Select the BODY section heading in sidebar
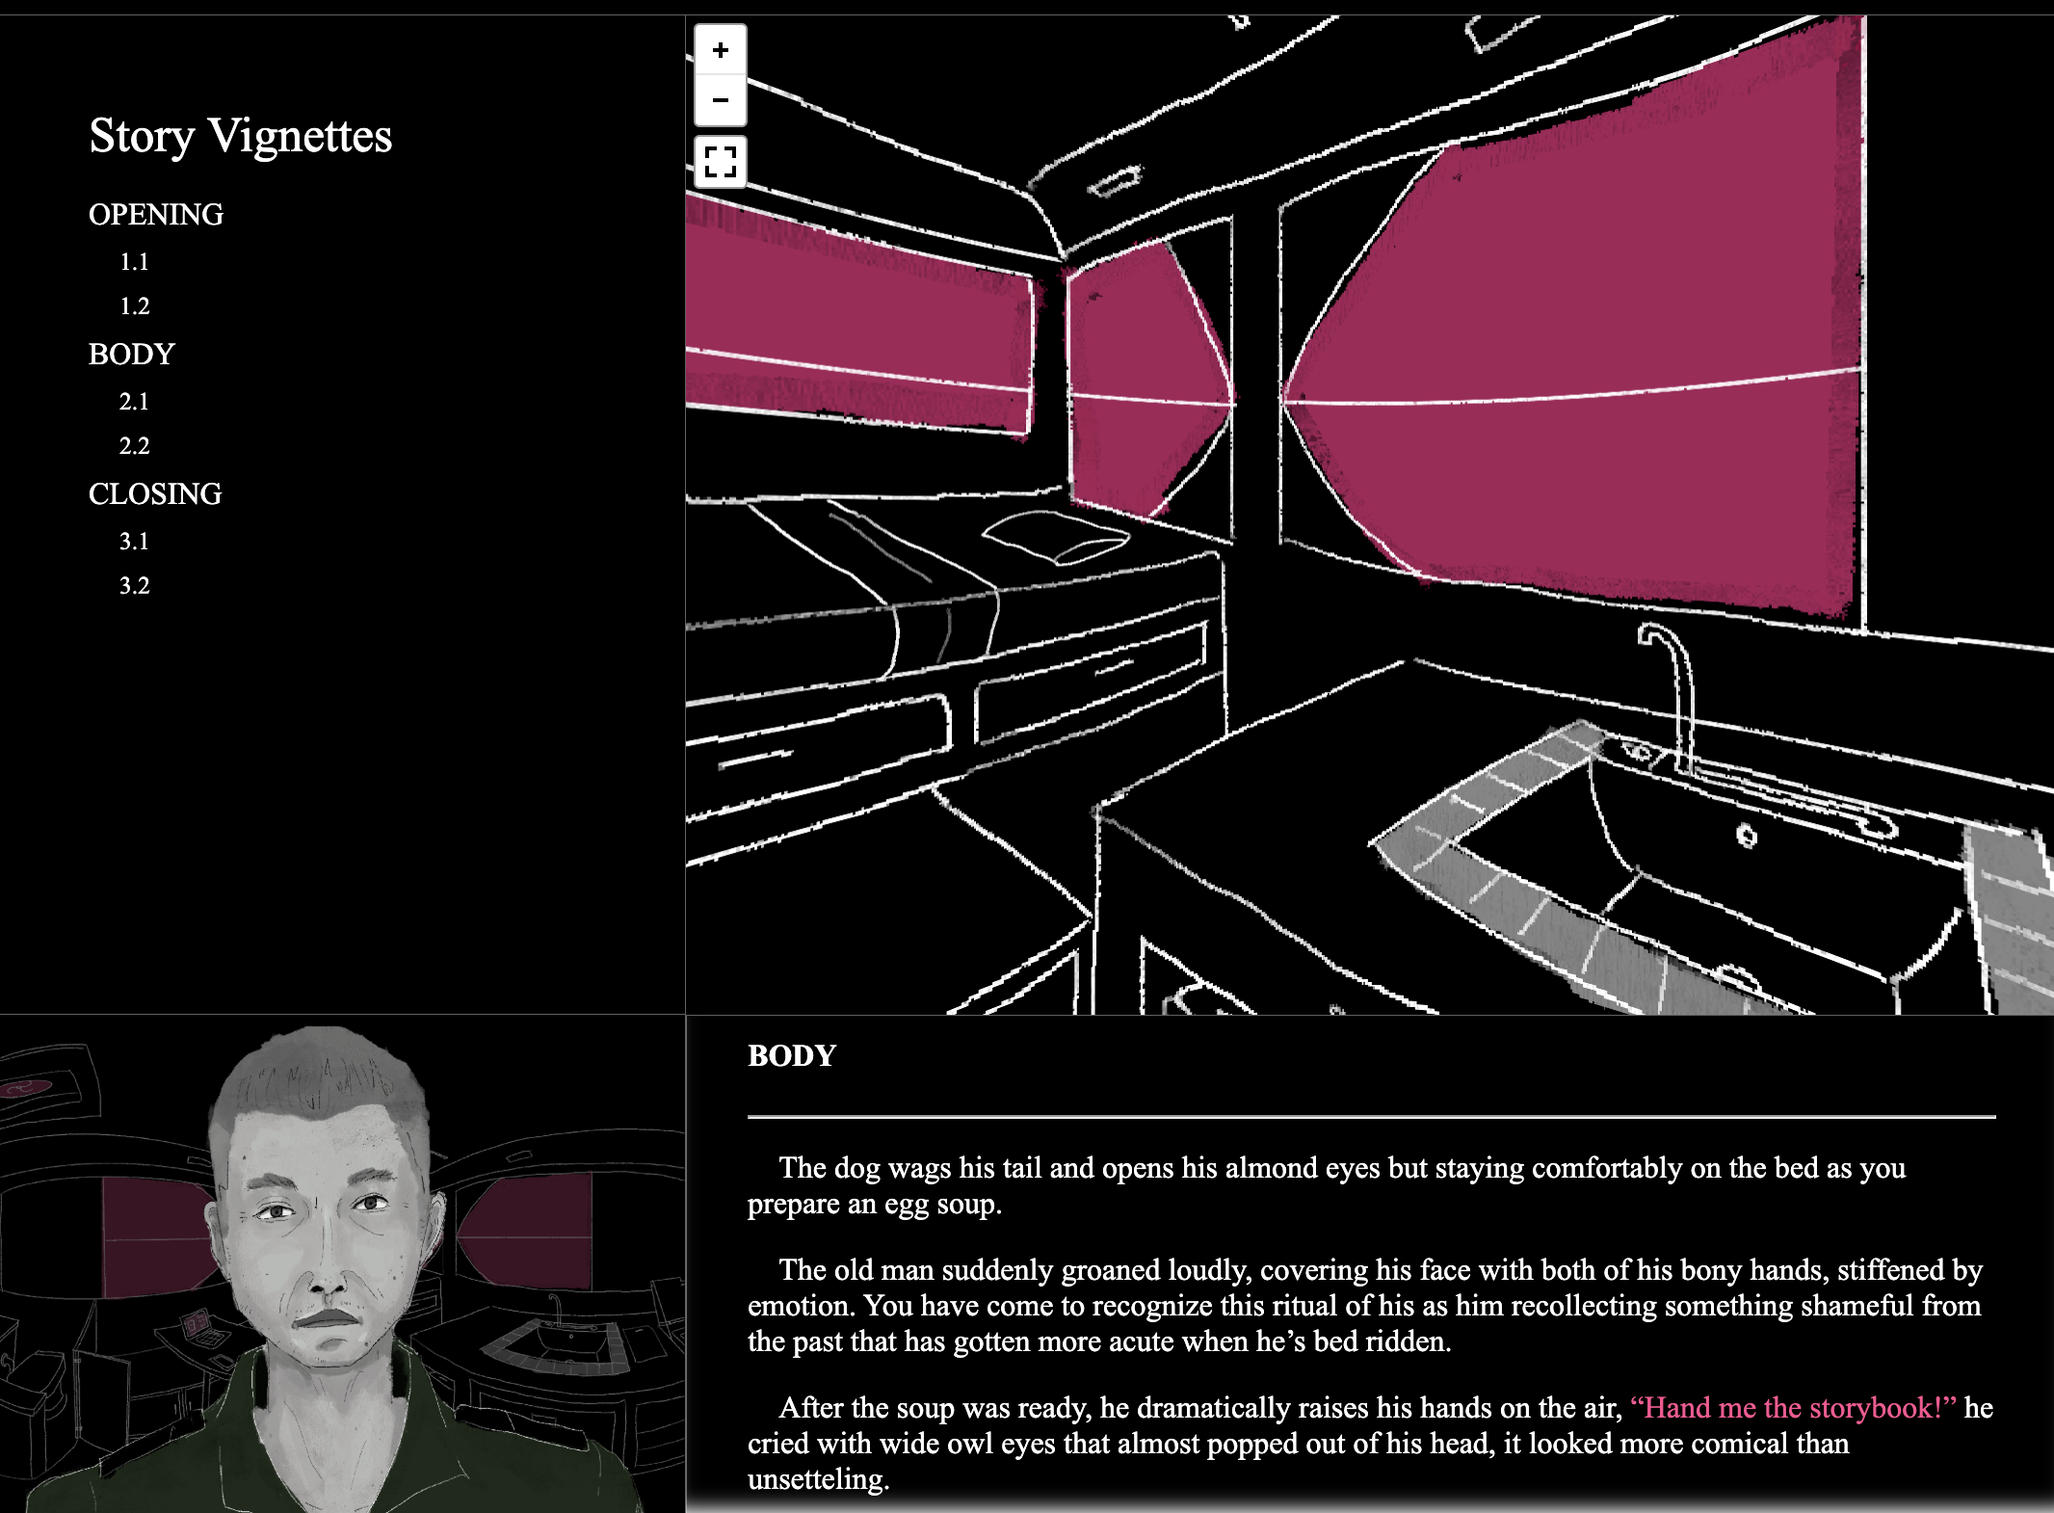The width and height of the screenshot is (2054, 1513). click(132, 354)
